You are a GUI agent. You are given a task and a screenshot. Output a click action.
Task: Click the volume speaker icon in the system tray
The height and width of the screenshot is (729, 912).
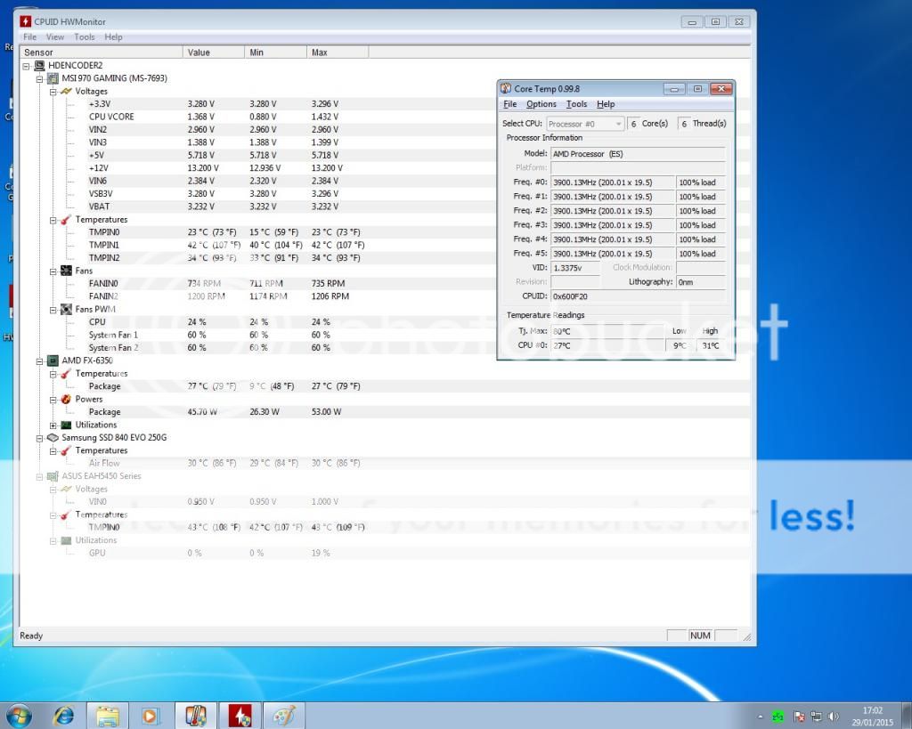click(x=834, y=717)
